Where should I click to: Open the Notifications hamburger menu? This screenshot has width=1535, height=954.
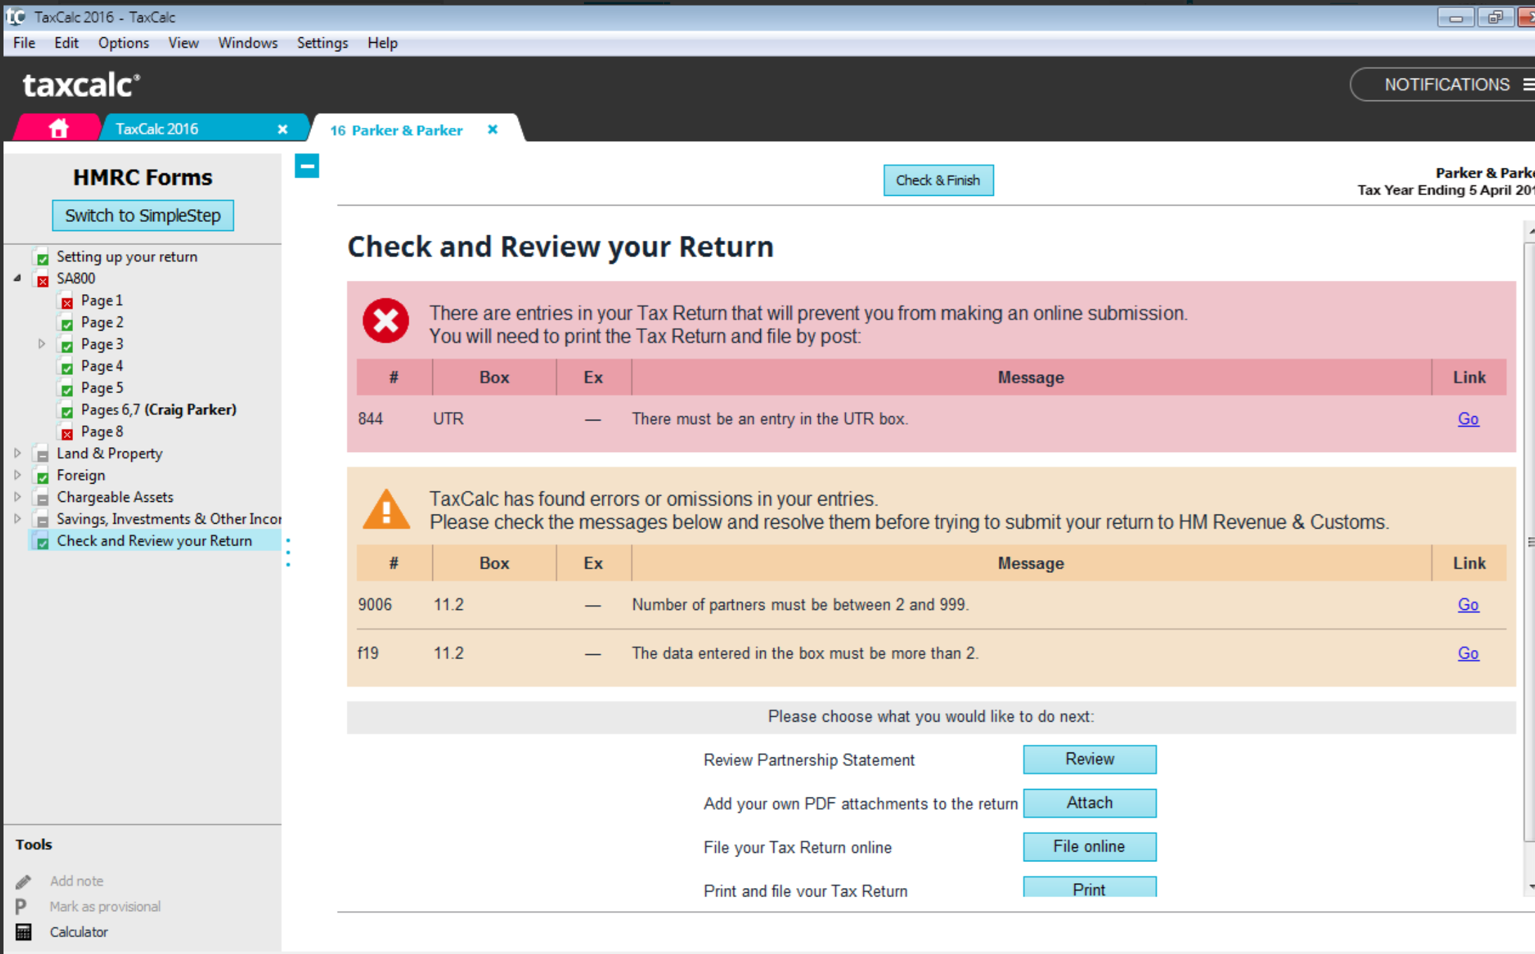tap(1528, 85)
